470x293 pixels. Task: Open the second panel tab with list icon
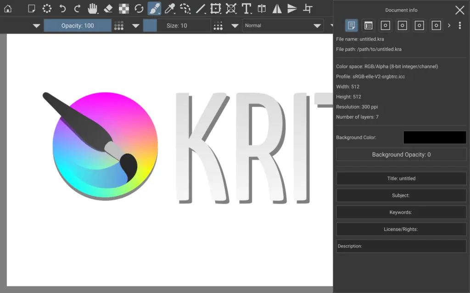368,26
